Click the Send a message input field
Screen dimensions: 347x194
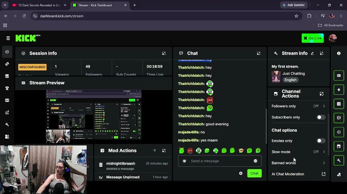(220, 161)
